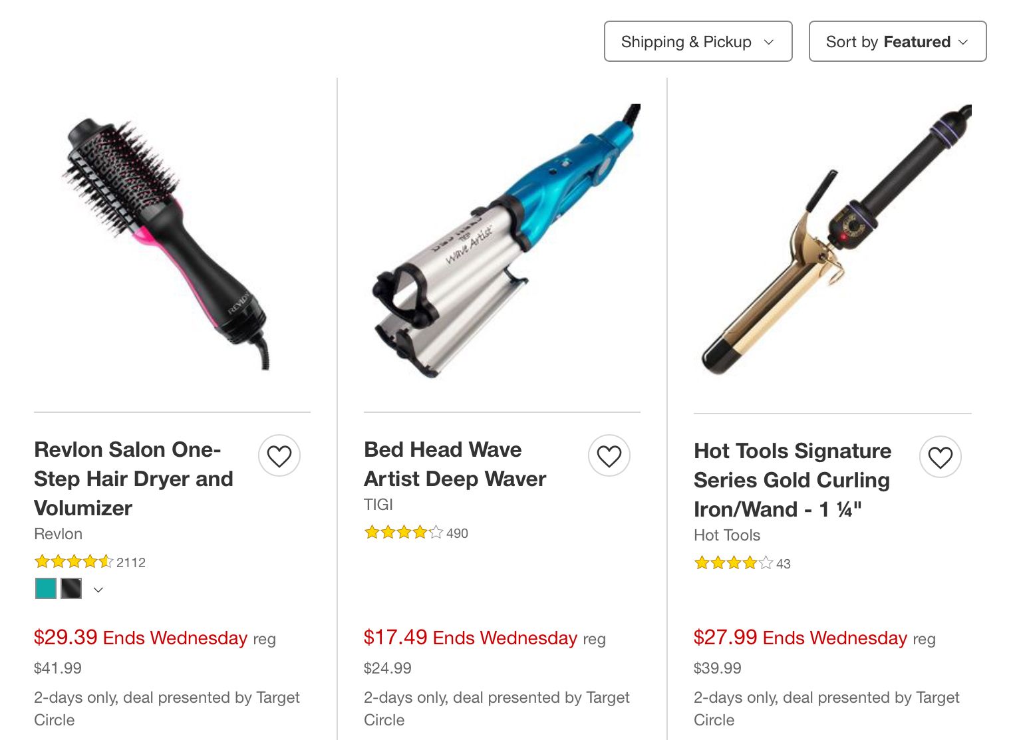This screenshot has height=740, width=1019.
Task: Select the black color swatch for Revlon dryer
Action: pos(71,588)
